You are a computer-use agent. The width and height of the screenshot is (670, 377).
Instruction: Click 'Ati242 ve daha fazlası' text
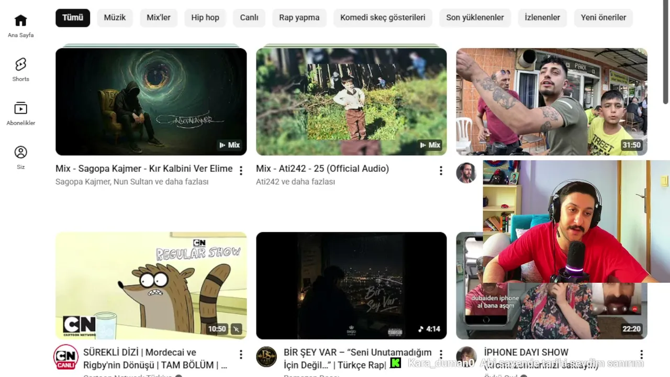(295, 182)
